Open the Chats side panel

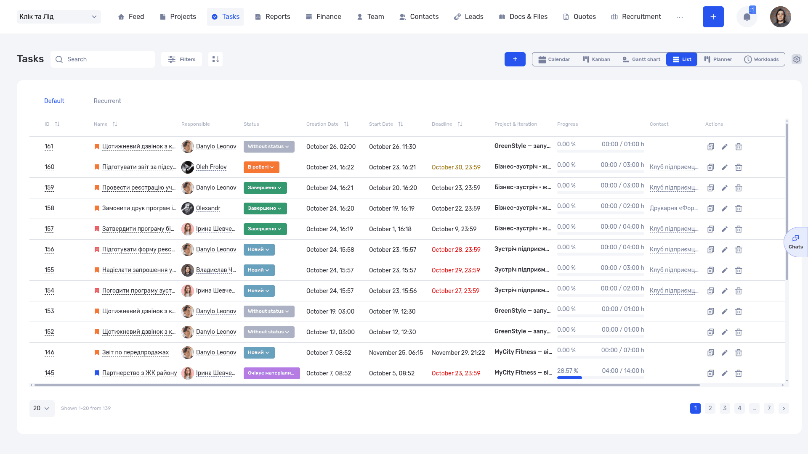(795, 242)
